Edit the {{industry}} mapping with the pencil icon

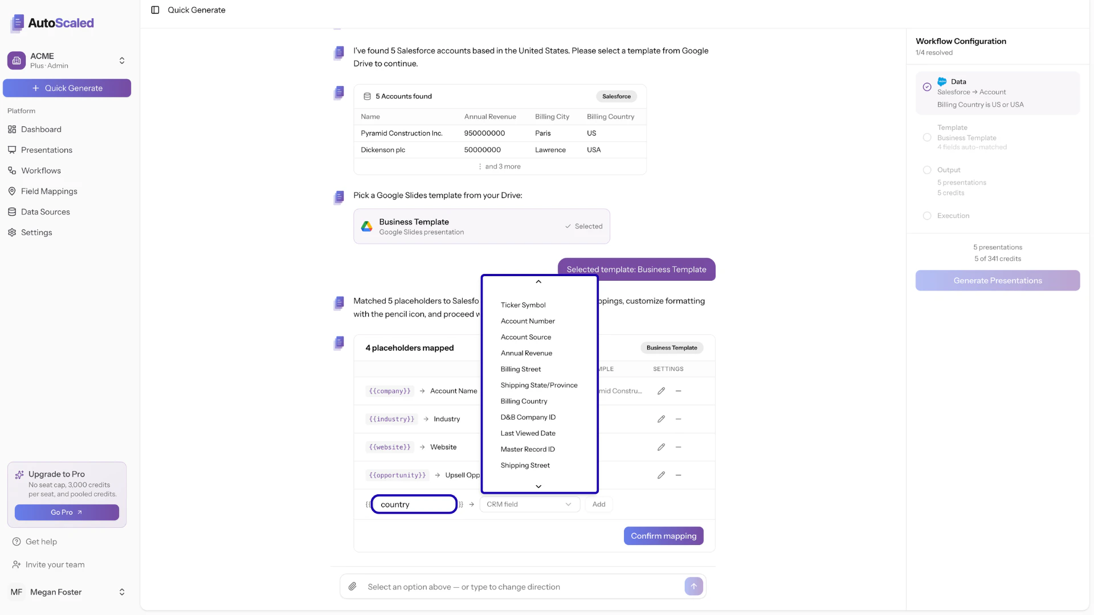click(661, 419)
